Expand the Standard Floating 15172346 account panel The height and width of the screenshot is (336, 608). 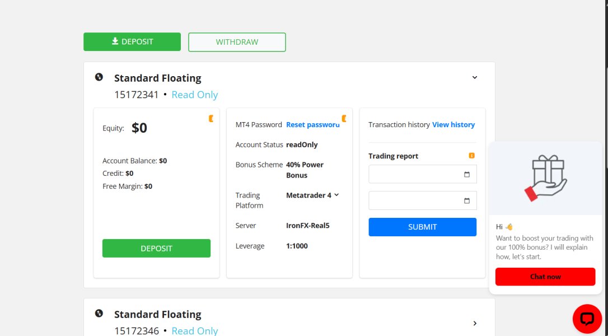point(475,323)
